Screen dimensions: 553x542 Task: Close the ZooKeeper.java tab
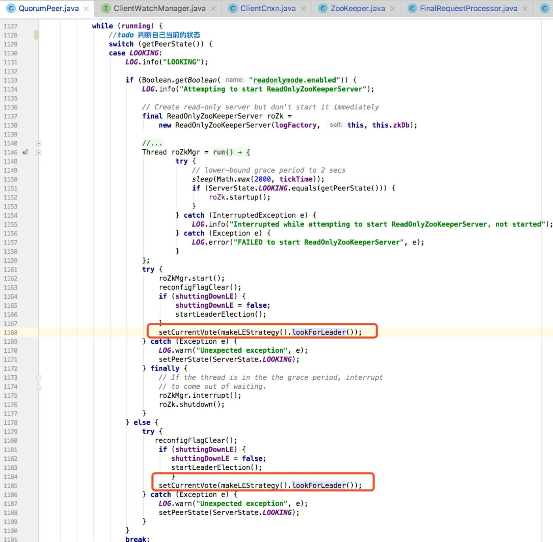tap(393, 9)
